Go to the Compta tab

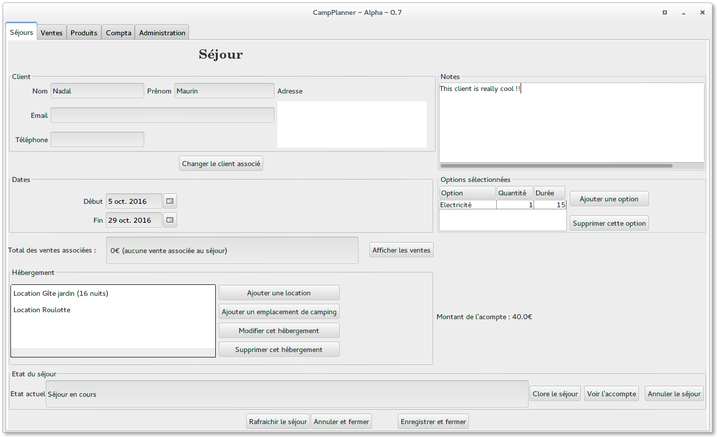click(118, 33)
